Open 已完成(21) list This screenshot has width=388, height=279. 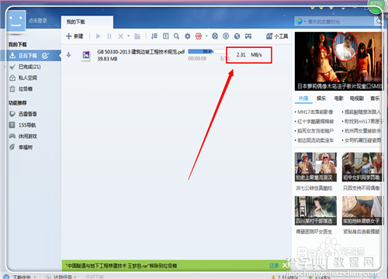point(29,67)
